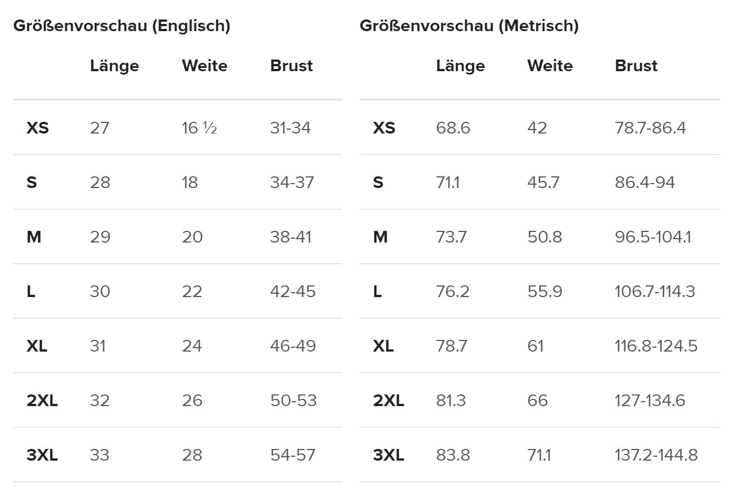Click the Größenvorschau (Metrisch) heading
Screen dimensions: 733x494
(469, 26)
